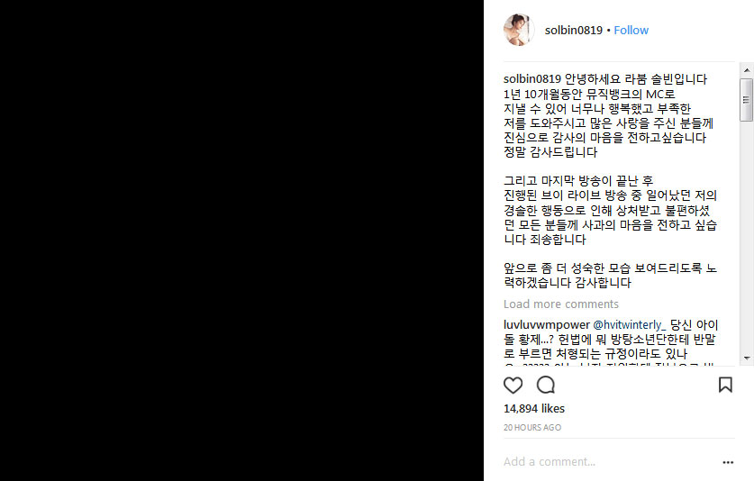Viewport: 754px width, 481px height.
Task: Click the black post media area
Action: click(242, 240)
